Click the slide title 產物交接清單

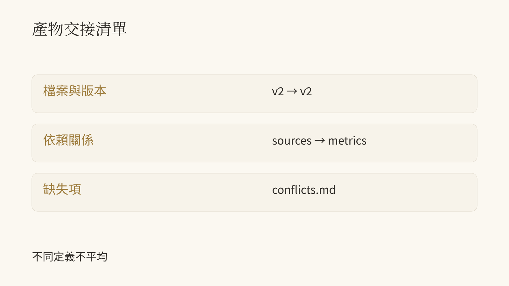[x=80, y=29]
